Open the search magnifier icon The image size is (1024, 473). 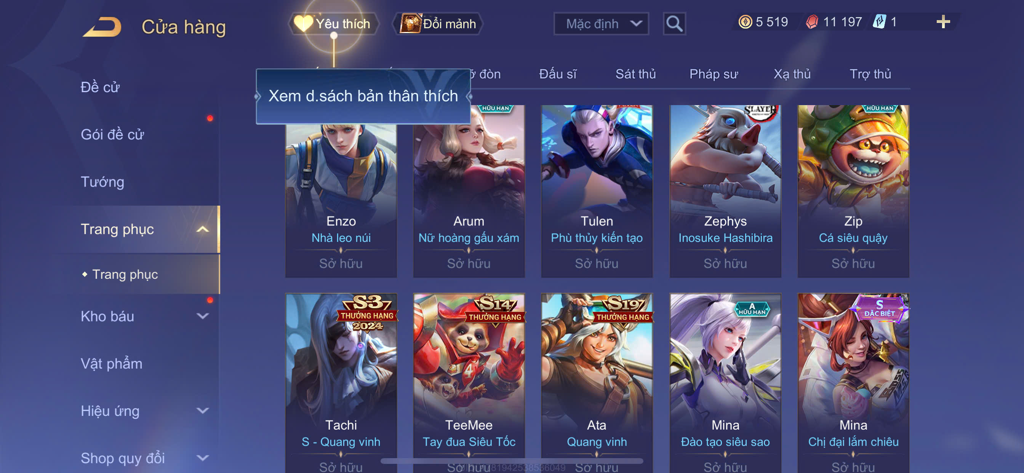[674, 24]
